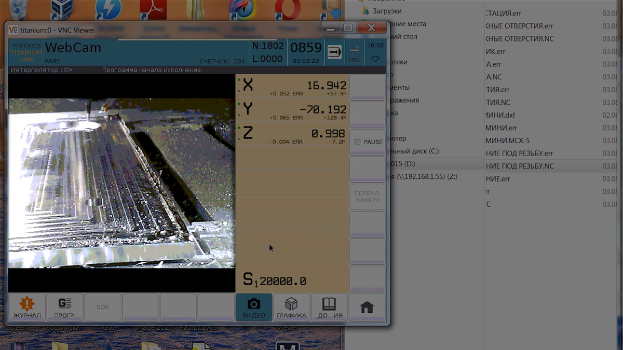The height and width of the screenshot is (350, 623).
Task: Click the VNC Viewer title bar icon
Action: tap(13, 30)
